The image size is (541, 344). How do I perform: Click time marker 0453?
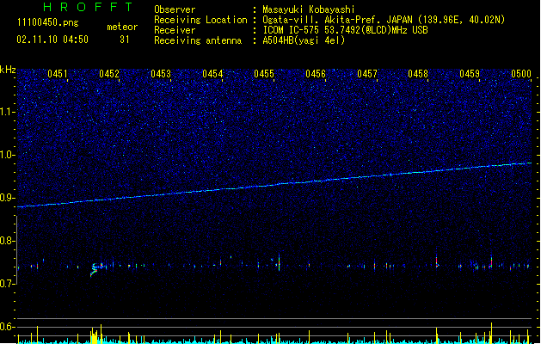click(161, 74)
